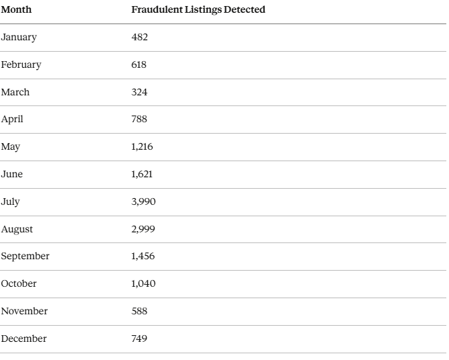Click the September row label

[25, 257]
